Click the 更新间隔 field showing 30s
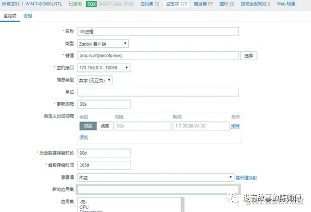Image resolution: width=311 pixels, height=212 pixels. click(104, 104)
